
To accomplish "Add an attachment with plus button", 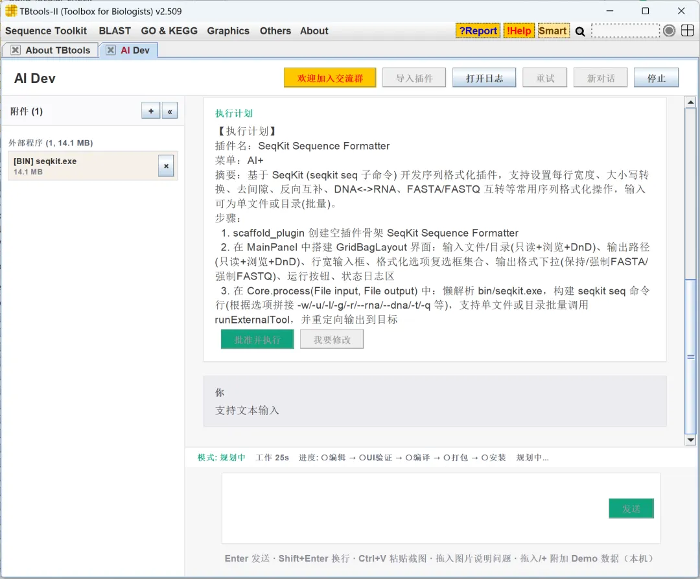I will click(151, 111).
